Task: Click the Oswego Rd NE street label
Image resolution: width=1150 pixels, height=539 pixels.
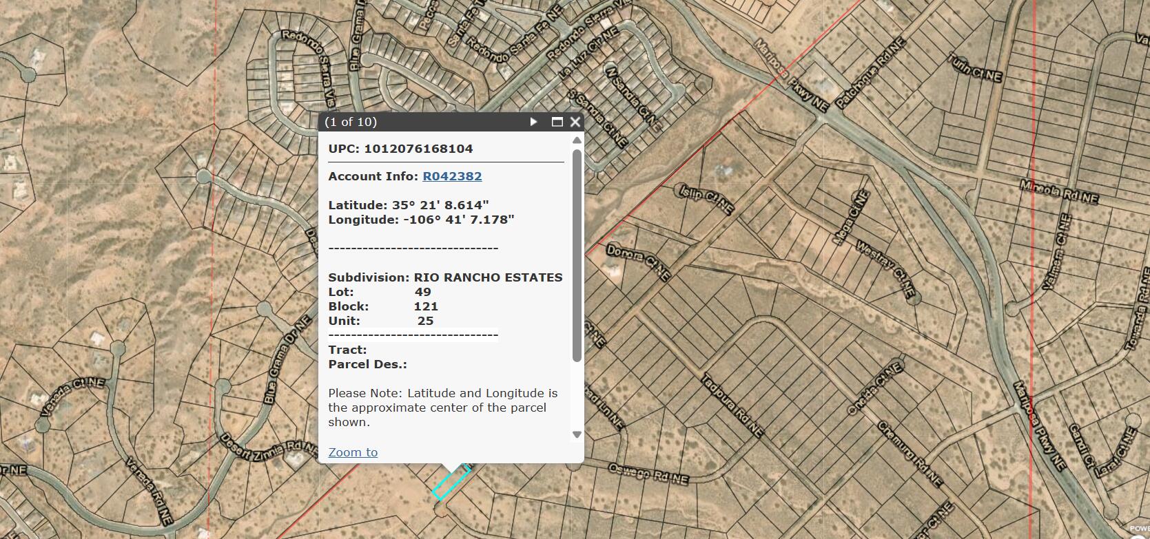Action: (x=648, y=474)
